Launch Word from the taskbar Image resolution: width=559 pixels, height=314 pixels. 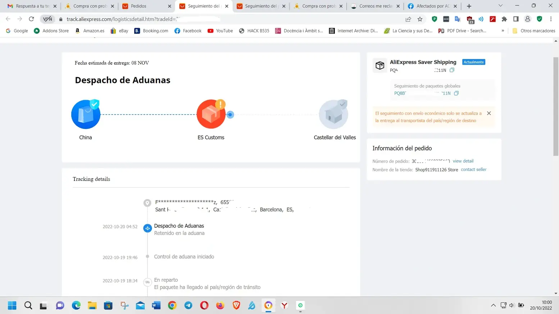156,305
